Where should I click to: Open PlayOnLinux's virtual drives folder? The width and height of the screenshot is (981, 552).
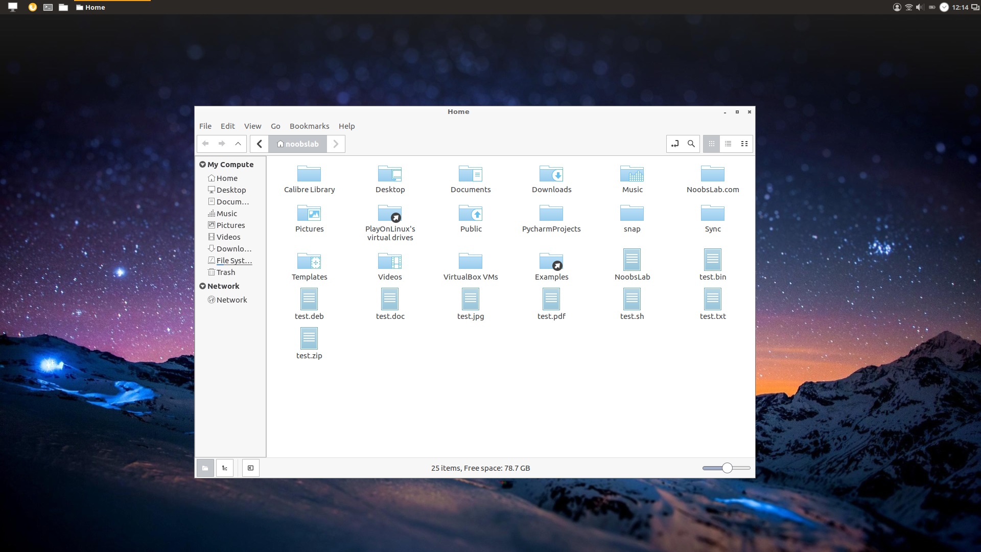(390, 214)
